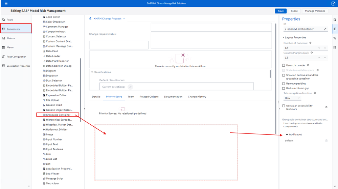Open the fourth icon in right rail
Screen dimensions: 338x189
coord(335,48)
